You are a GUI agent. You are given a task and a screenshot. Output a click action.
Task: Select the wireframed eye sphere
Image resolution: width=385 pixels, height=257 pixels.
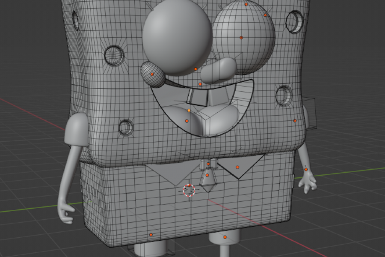(x=244, y=38)
